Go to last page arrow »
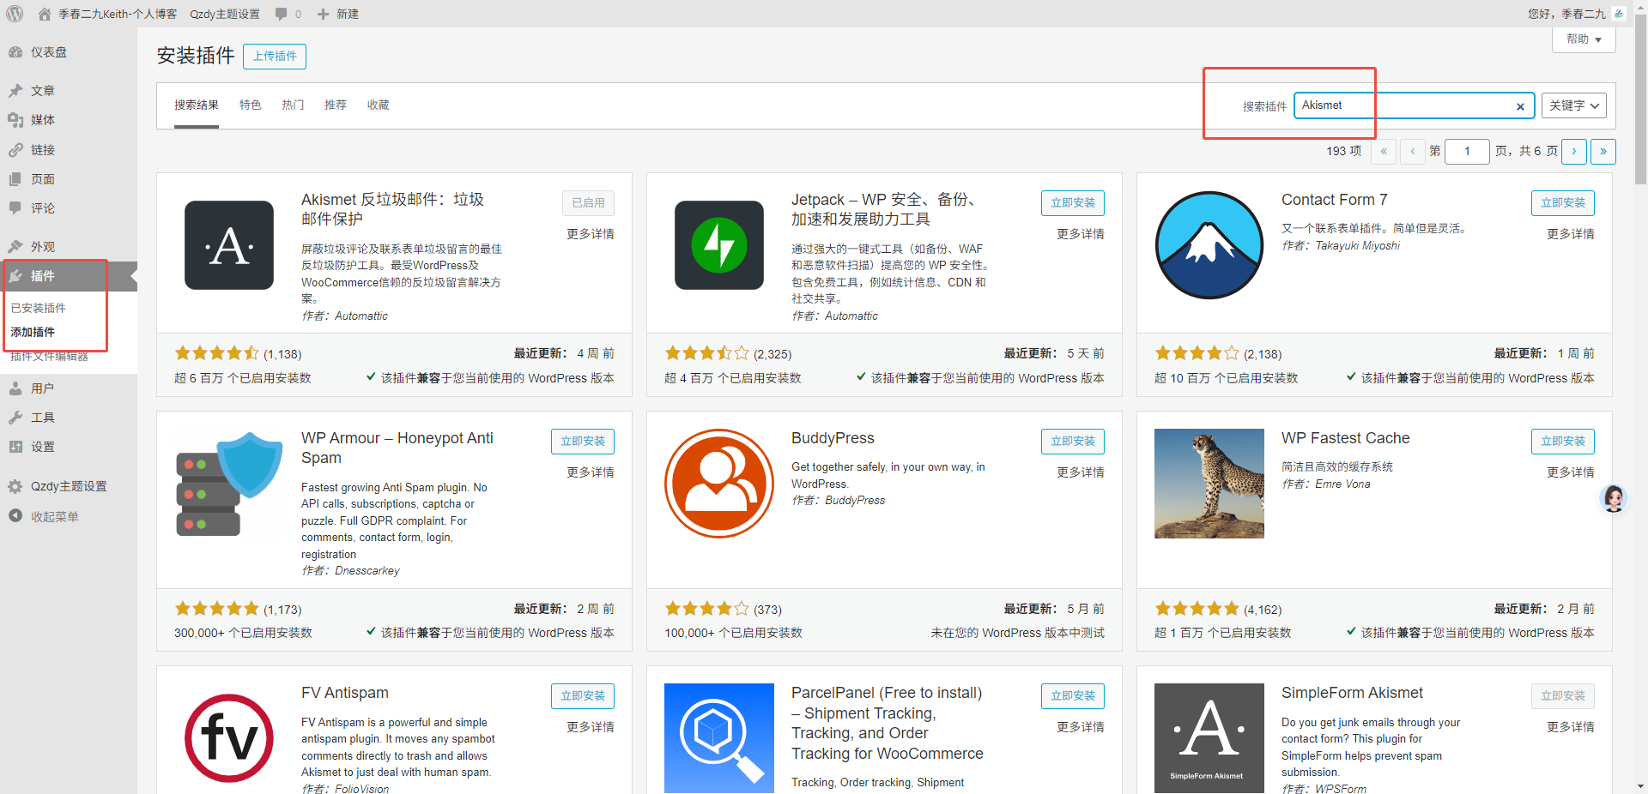Screen dimensions: 1648x794 click(1603, 152)
